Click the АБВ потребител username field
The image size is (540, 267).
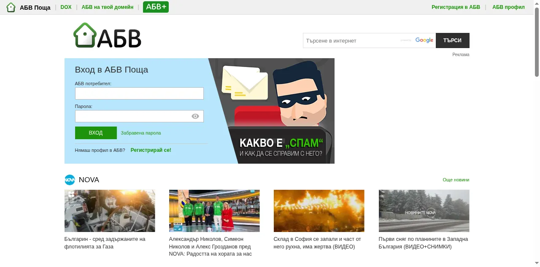click(x=139, y=94)
